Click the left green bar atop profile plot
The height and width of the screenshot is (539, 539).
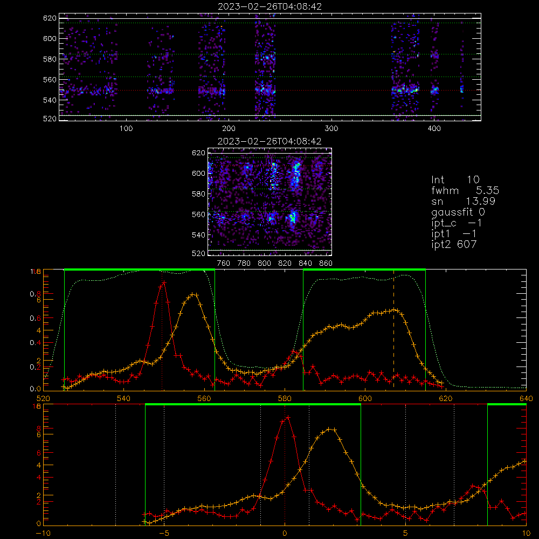(140, 270)
